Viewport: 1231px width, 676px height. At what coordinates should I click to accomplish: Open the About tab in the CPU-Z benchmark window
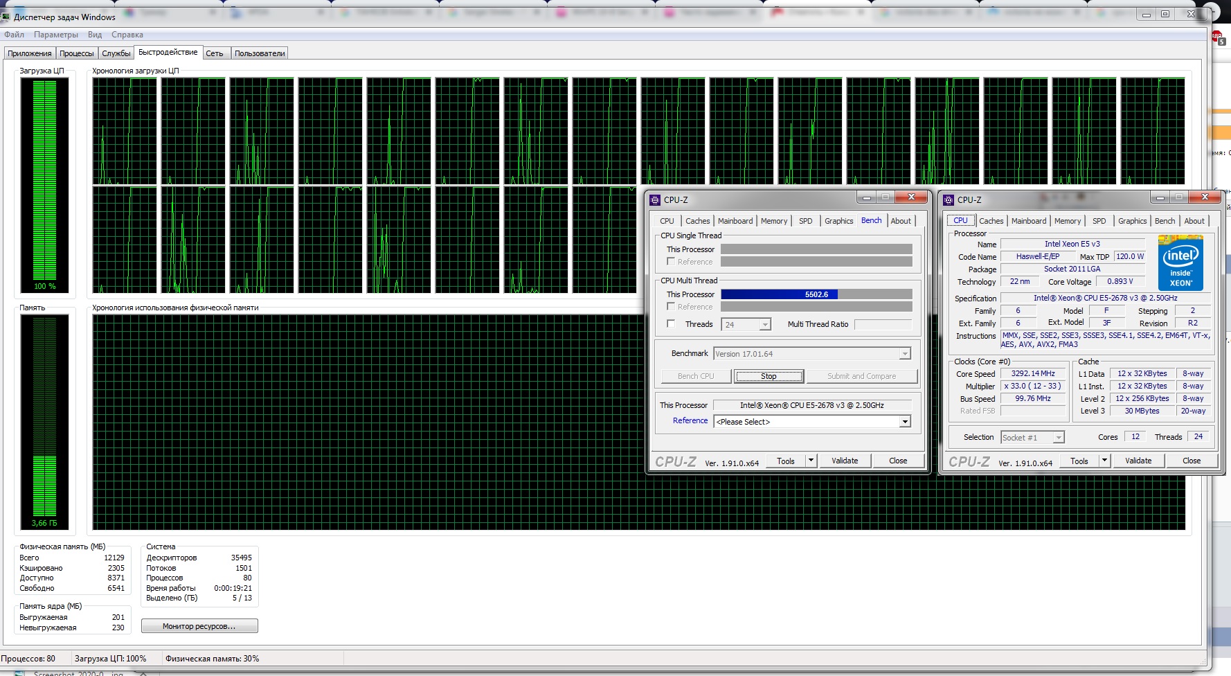[901, 221]
